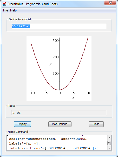The height and width of the screenshot is (157, 118).
Task: Open the Help menu
Action: pyautogui.click(x=13, y=10)
